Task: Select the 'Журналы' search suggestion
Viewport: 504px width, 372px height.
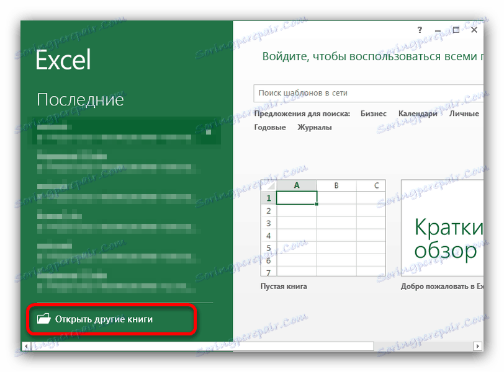Action: coord(314,128)
